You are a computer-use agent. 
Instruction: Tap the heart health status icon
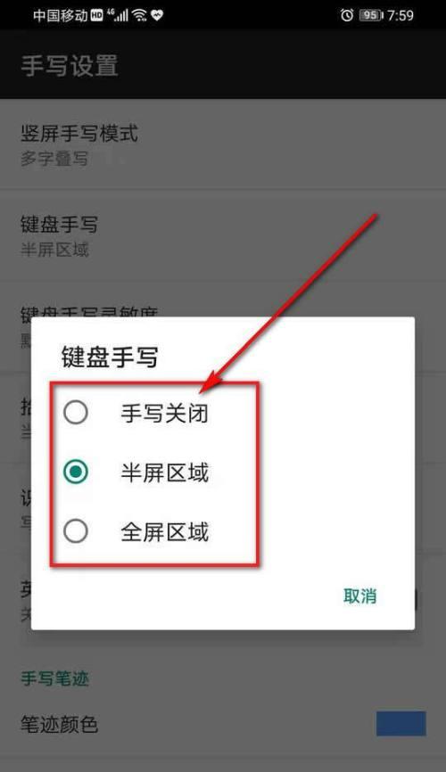tap(157, 15)
